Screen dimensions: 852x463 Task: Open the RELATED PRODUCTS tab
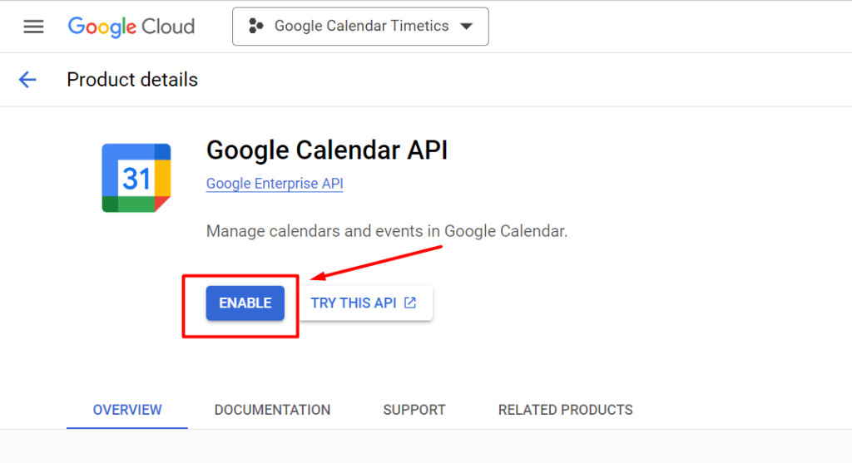[565, 410]
